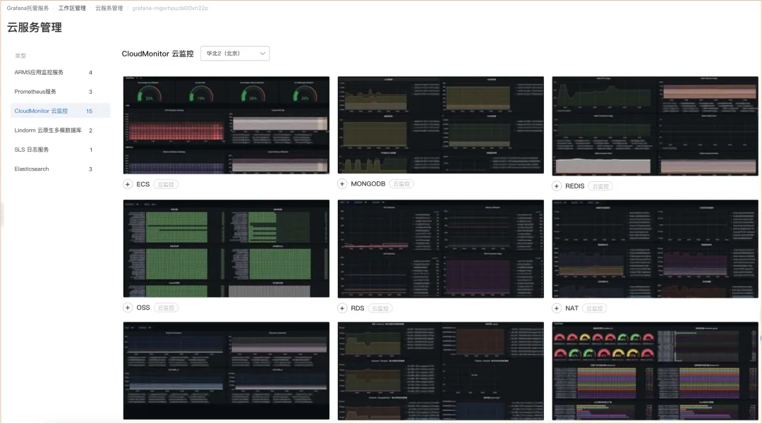Open the MONGODB dashboard thumbnail
The image size is (762, 424).
(441, 125)
